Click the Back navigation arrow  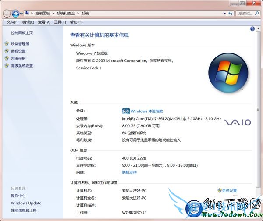pos(7,14)
